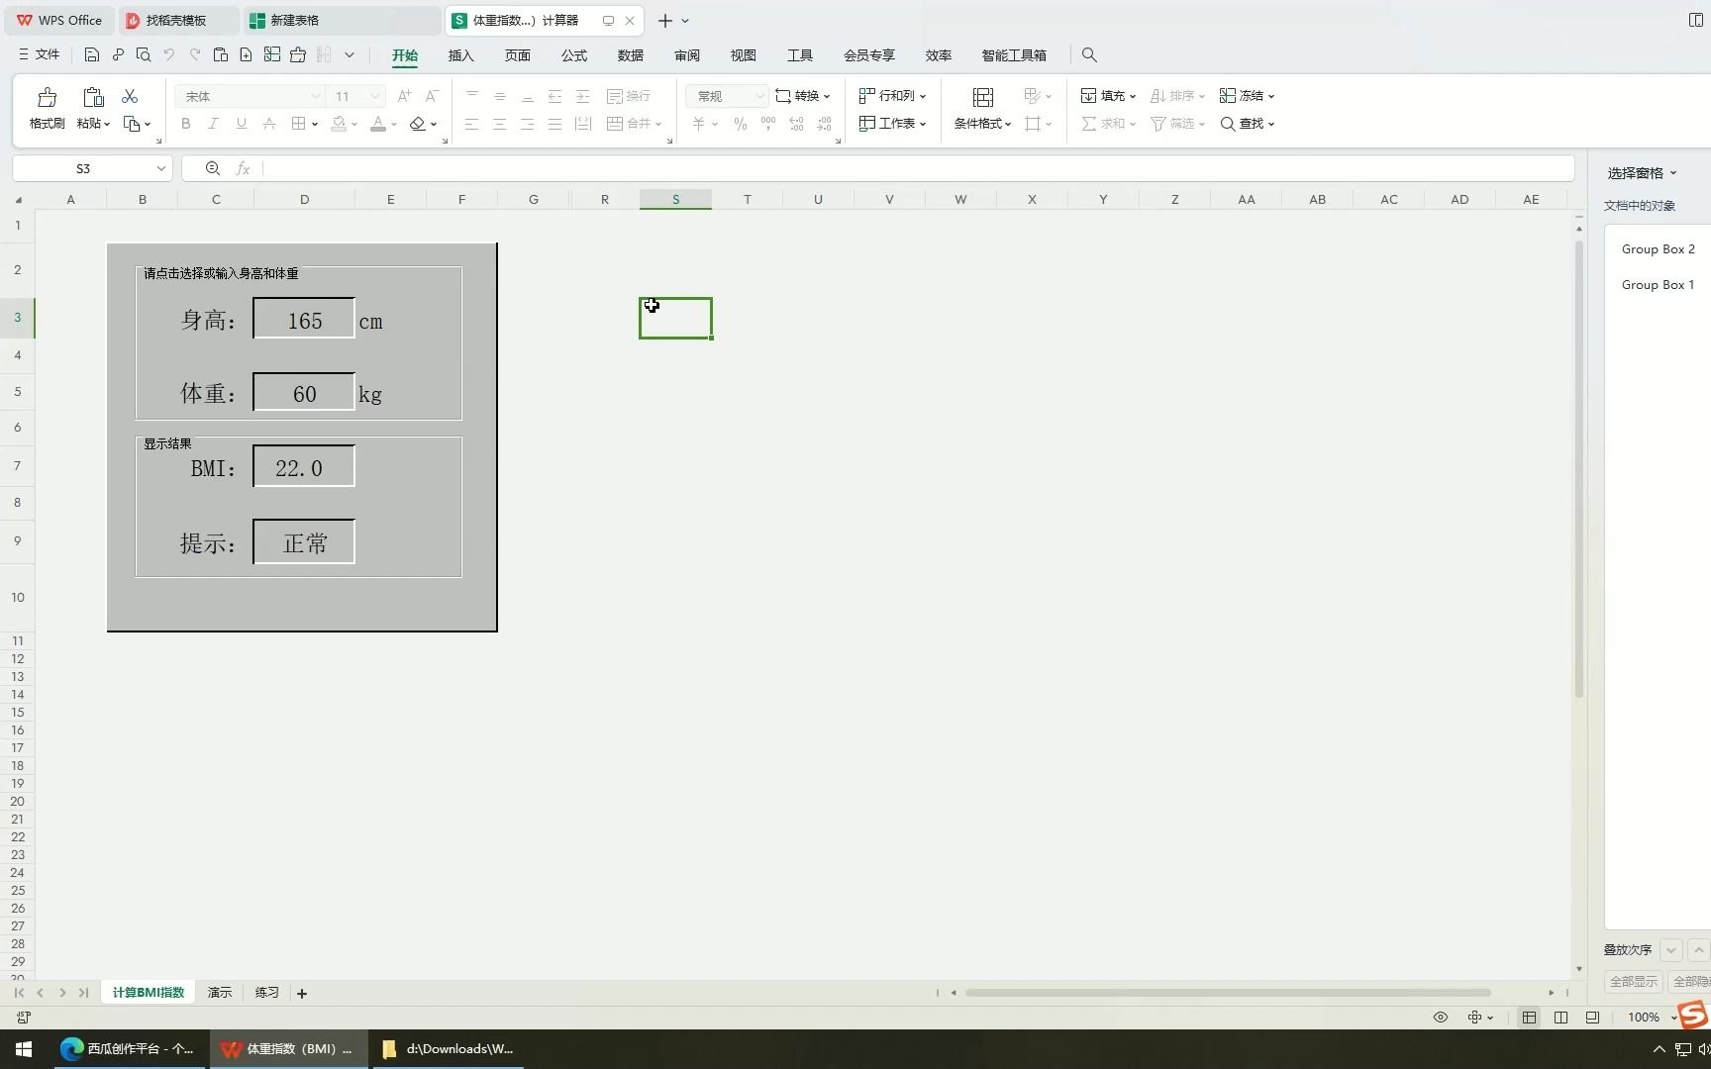
Task: Expand the Name Box S3 dropdown arrow
Action: (160, 168)
